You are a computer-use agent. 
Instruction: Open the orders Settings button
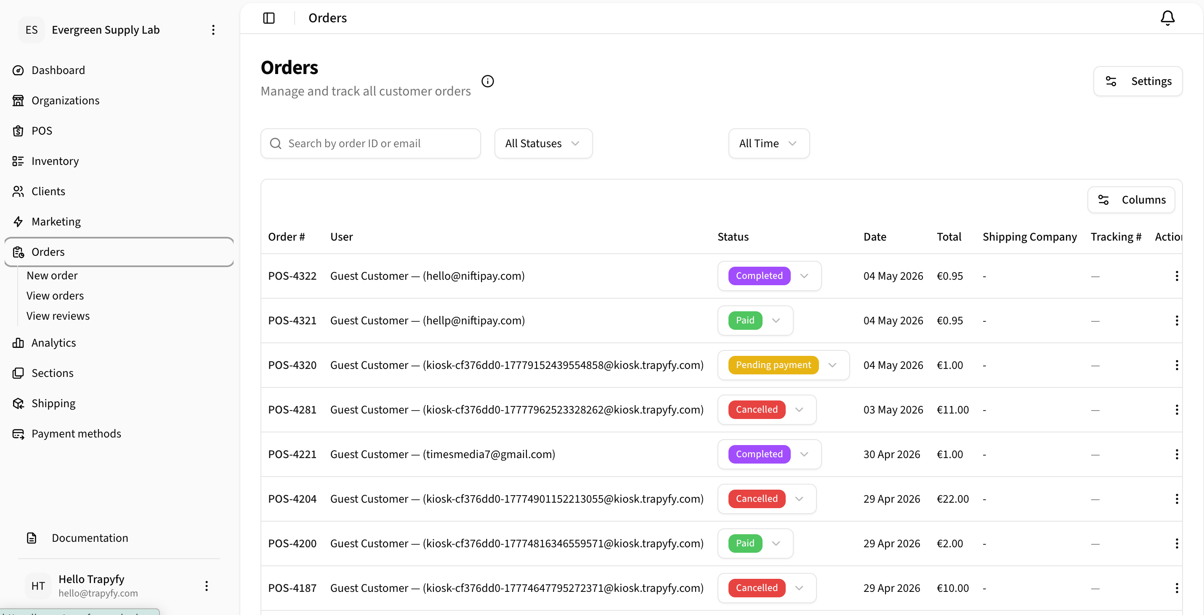[1138, 81]
